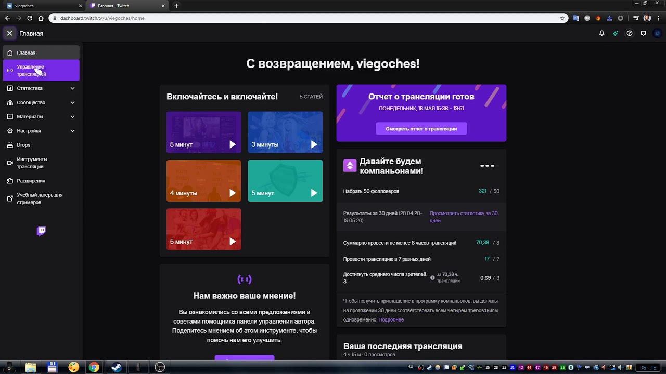Open the help question mark menu
The image size is (666, 374).
tap(630, 33)
